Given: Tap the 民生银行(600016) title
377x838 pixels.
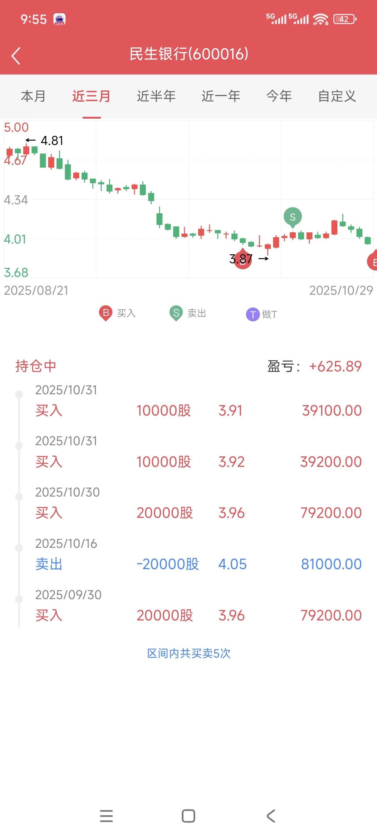Looking at the screenshot, I should [x=189, y=54].
